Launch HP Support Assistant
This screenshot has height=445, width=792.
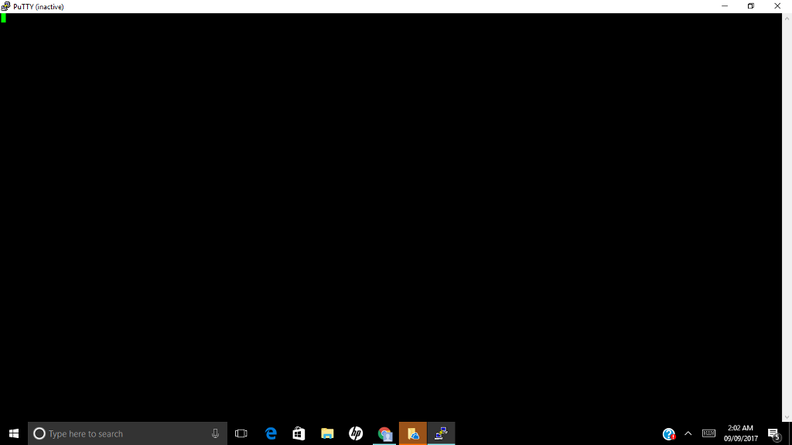click(356, 433)
